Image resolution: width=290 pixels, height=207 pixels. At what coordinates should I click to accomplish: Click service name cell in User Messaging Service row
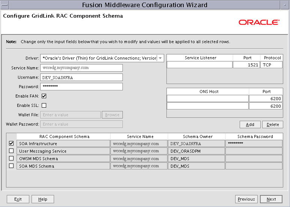(139, 151)
